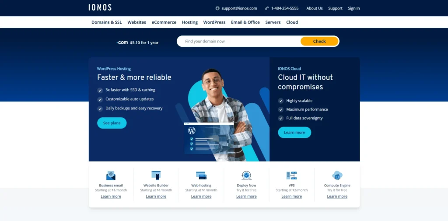Click Sign In
The width and height of the screenshot is (448, 221).
pos(353,8)
